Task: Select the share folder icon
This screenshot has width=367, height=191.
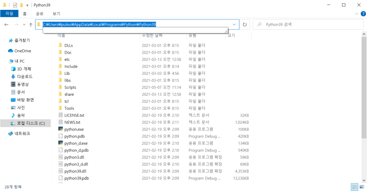Action: tap(60, 94)
